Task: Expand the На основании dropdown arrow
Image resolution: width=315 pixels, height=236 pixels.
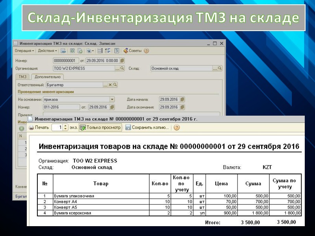Action: [x=112, y=100]
